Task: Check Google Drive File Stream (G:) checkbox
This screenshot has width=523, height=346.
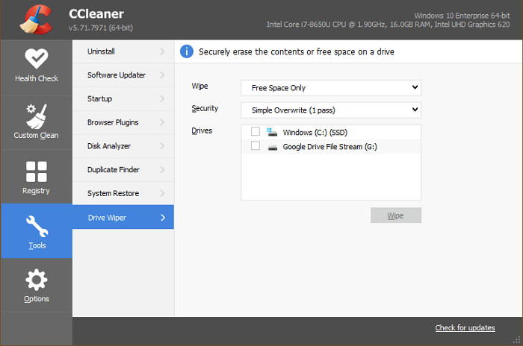Action: pos(256,146)
